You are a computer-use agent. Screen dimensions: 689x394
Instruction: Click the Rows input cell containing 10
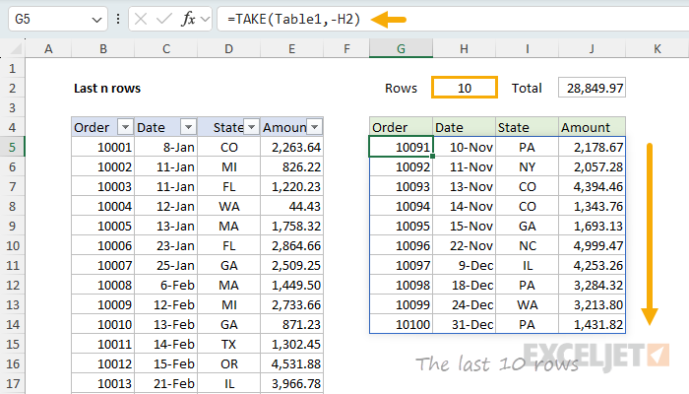pyautogui.click(x=465, y=88)
